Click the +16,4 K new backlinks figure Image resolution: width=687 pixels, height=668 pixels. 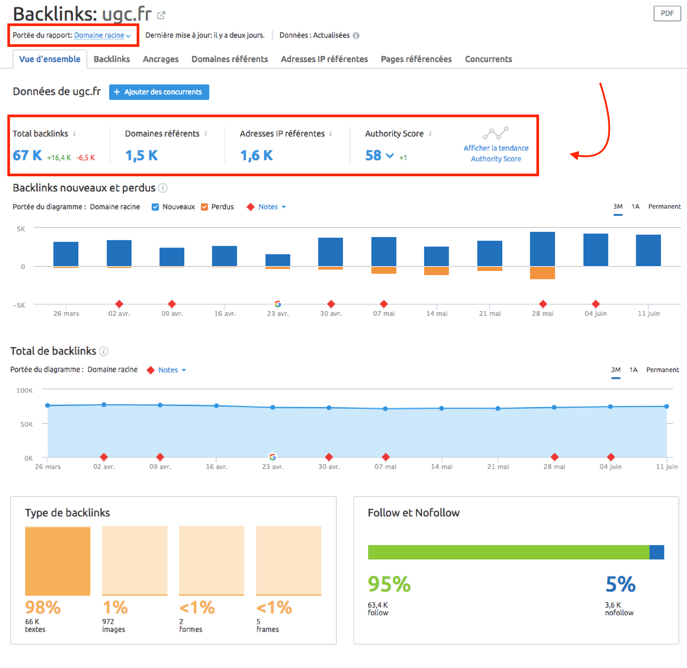pyautogui.click(x=59, y=158)
